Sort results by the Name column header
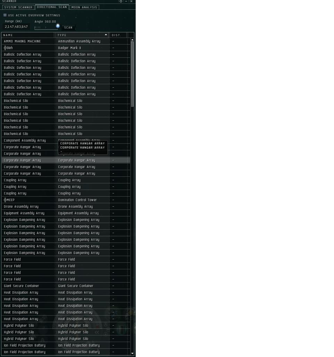 coord(28,35)
